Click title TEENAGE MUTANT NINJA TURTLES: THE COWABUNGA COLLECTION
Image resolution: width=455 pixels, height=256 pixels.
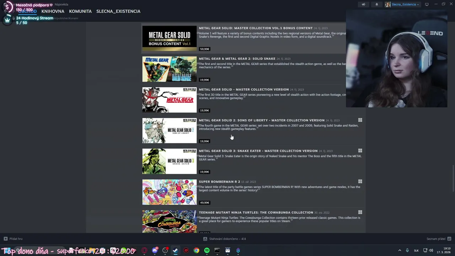256,212
